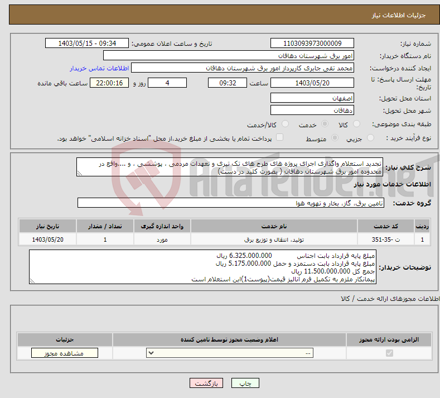The height and width of the screenshot is (398, 440).
Task: Toggle the اسناد خزانه اسلامی payment checkbox
Action: click(x=280, y=137)
